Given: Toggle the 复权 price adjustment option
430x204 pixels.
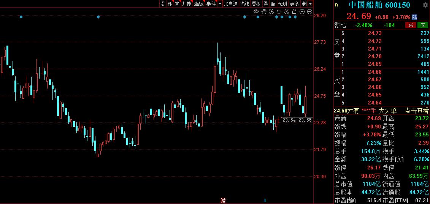Looking at the screenshot, I should [x=256, y=4].
